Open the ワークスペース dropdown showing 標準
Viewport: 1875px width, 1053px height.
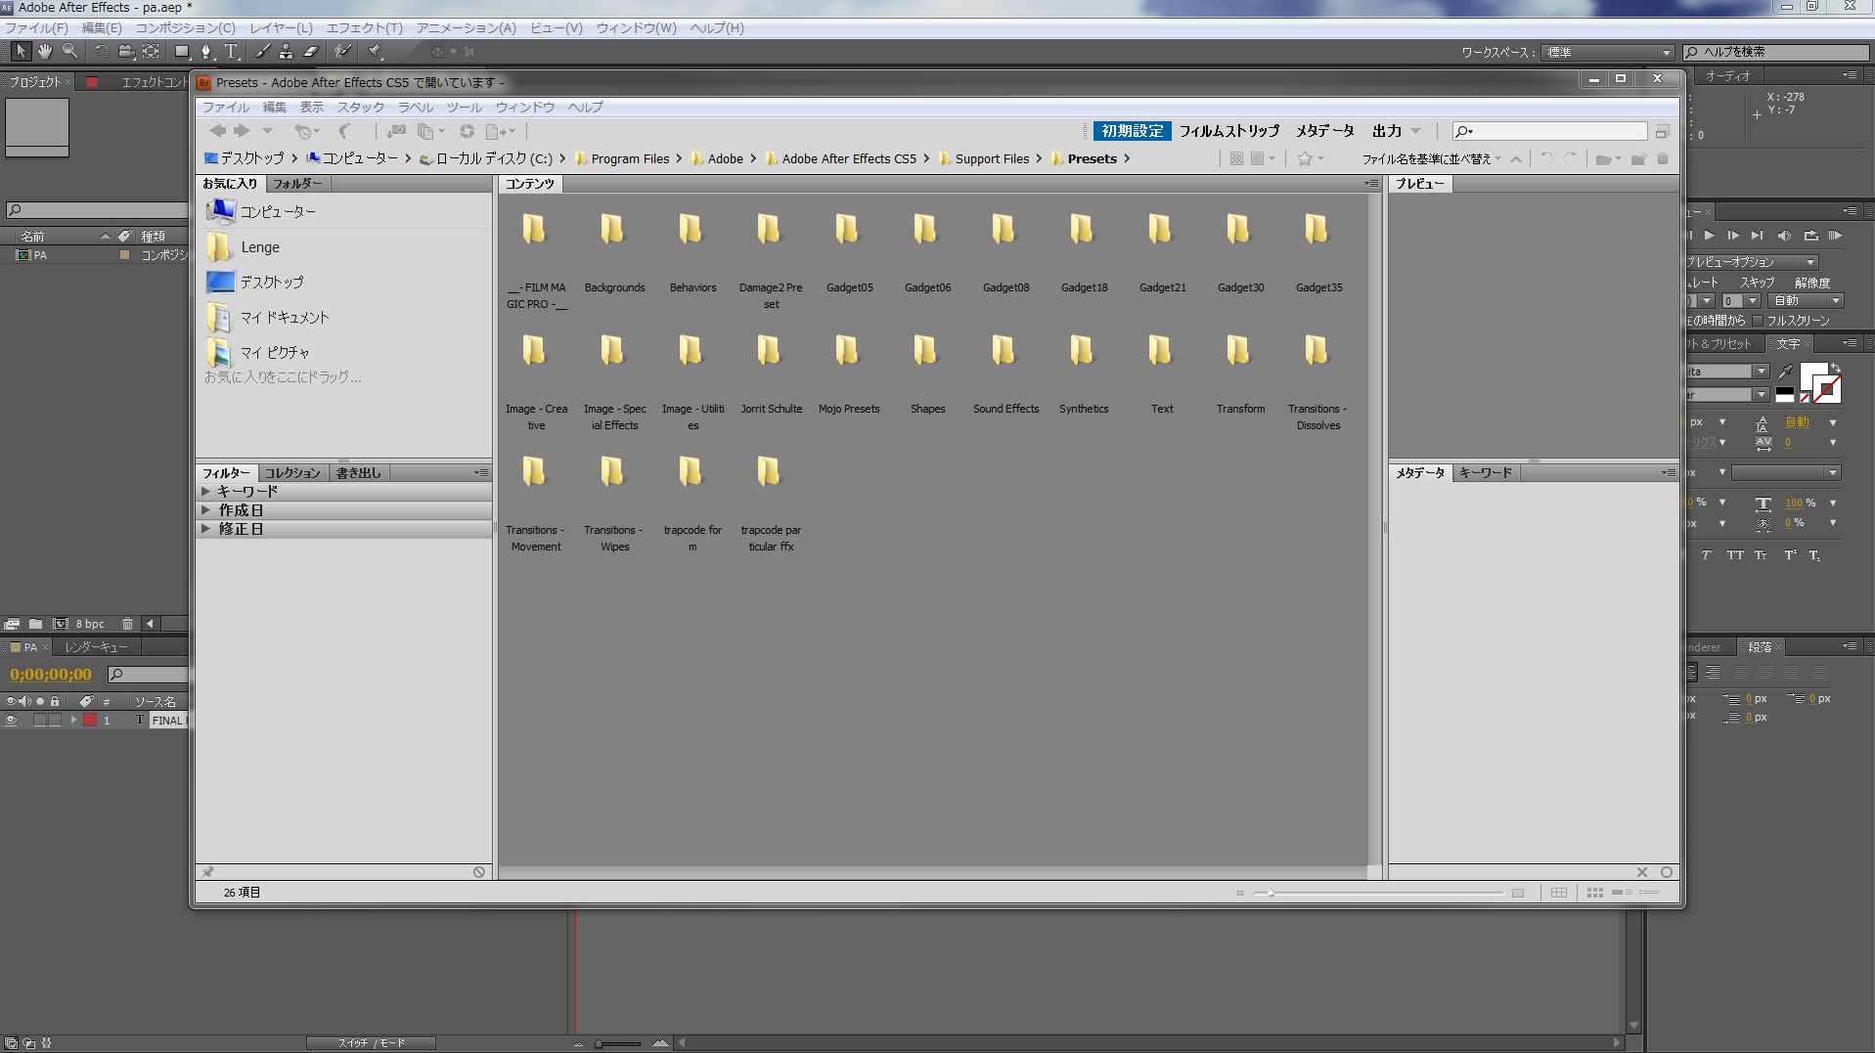[x=1608, y=52]
